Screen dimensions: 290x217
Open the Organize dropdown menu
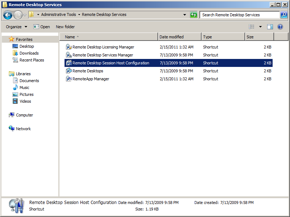click(16, 27)
